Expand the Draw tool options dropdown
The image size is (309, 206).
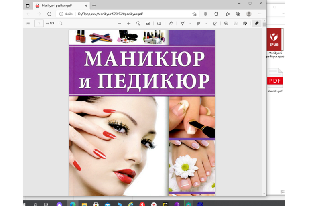point(190,23)
